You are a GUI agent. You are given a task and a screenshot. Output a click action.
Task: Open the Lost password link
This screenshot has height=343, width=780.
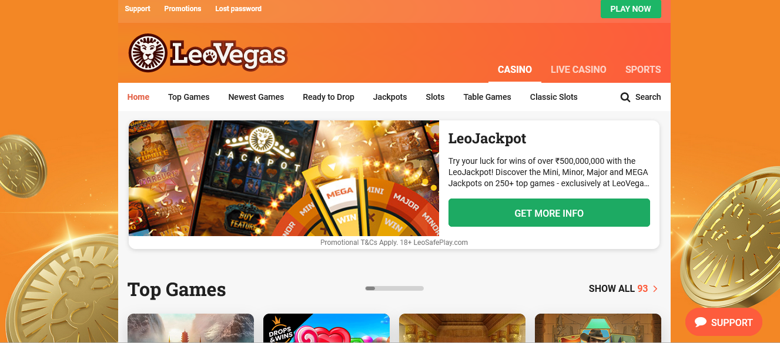coord(239,9)
